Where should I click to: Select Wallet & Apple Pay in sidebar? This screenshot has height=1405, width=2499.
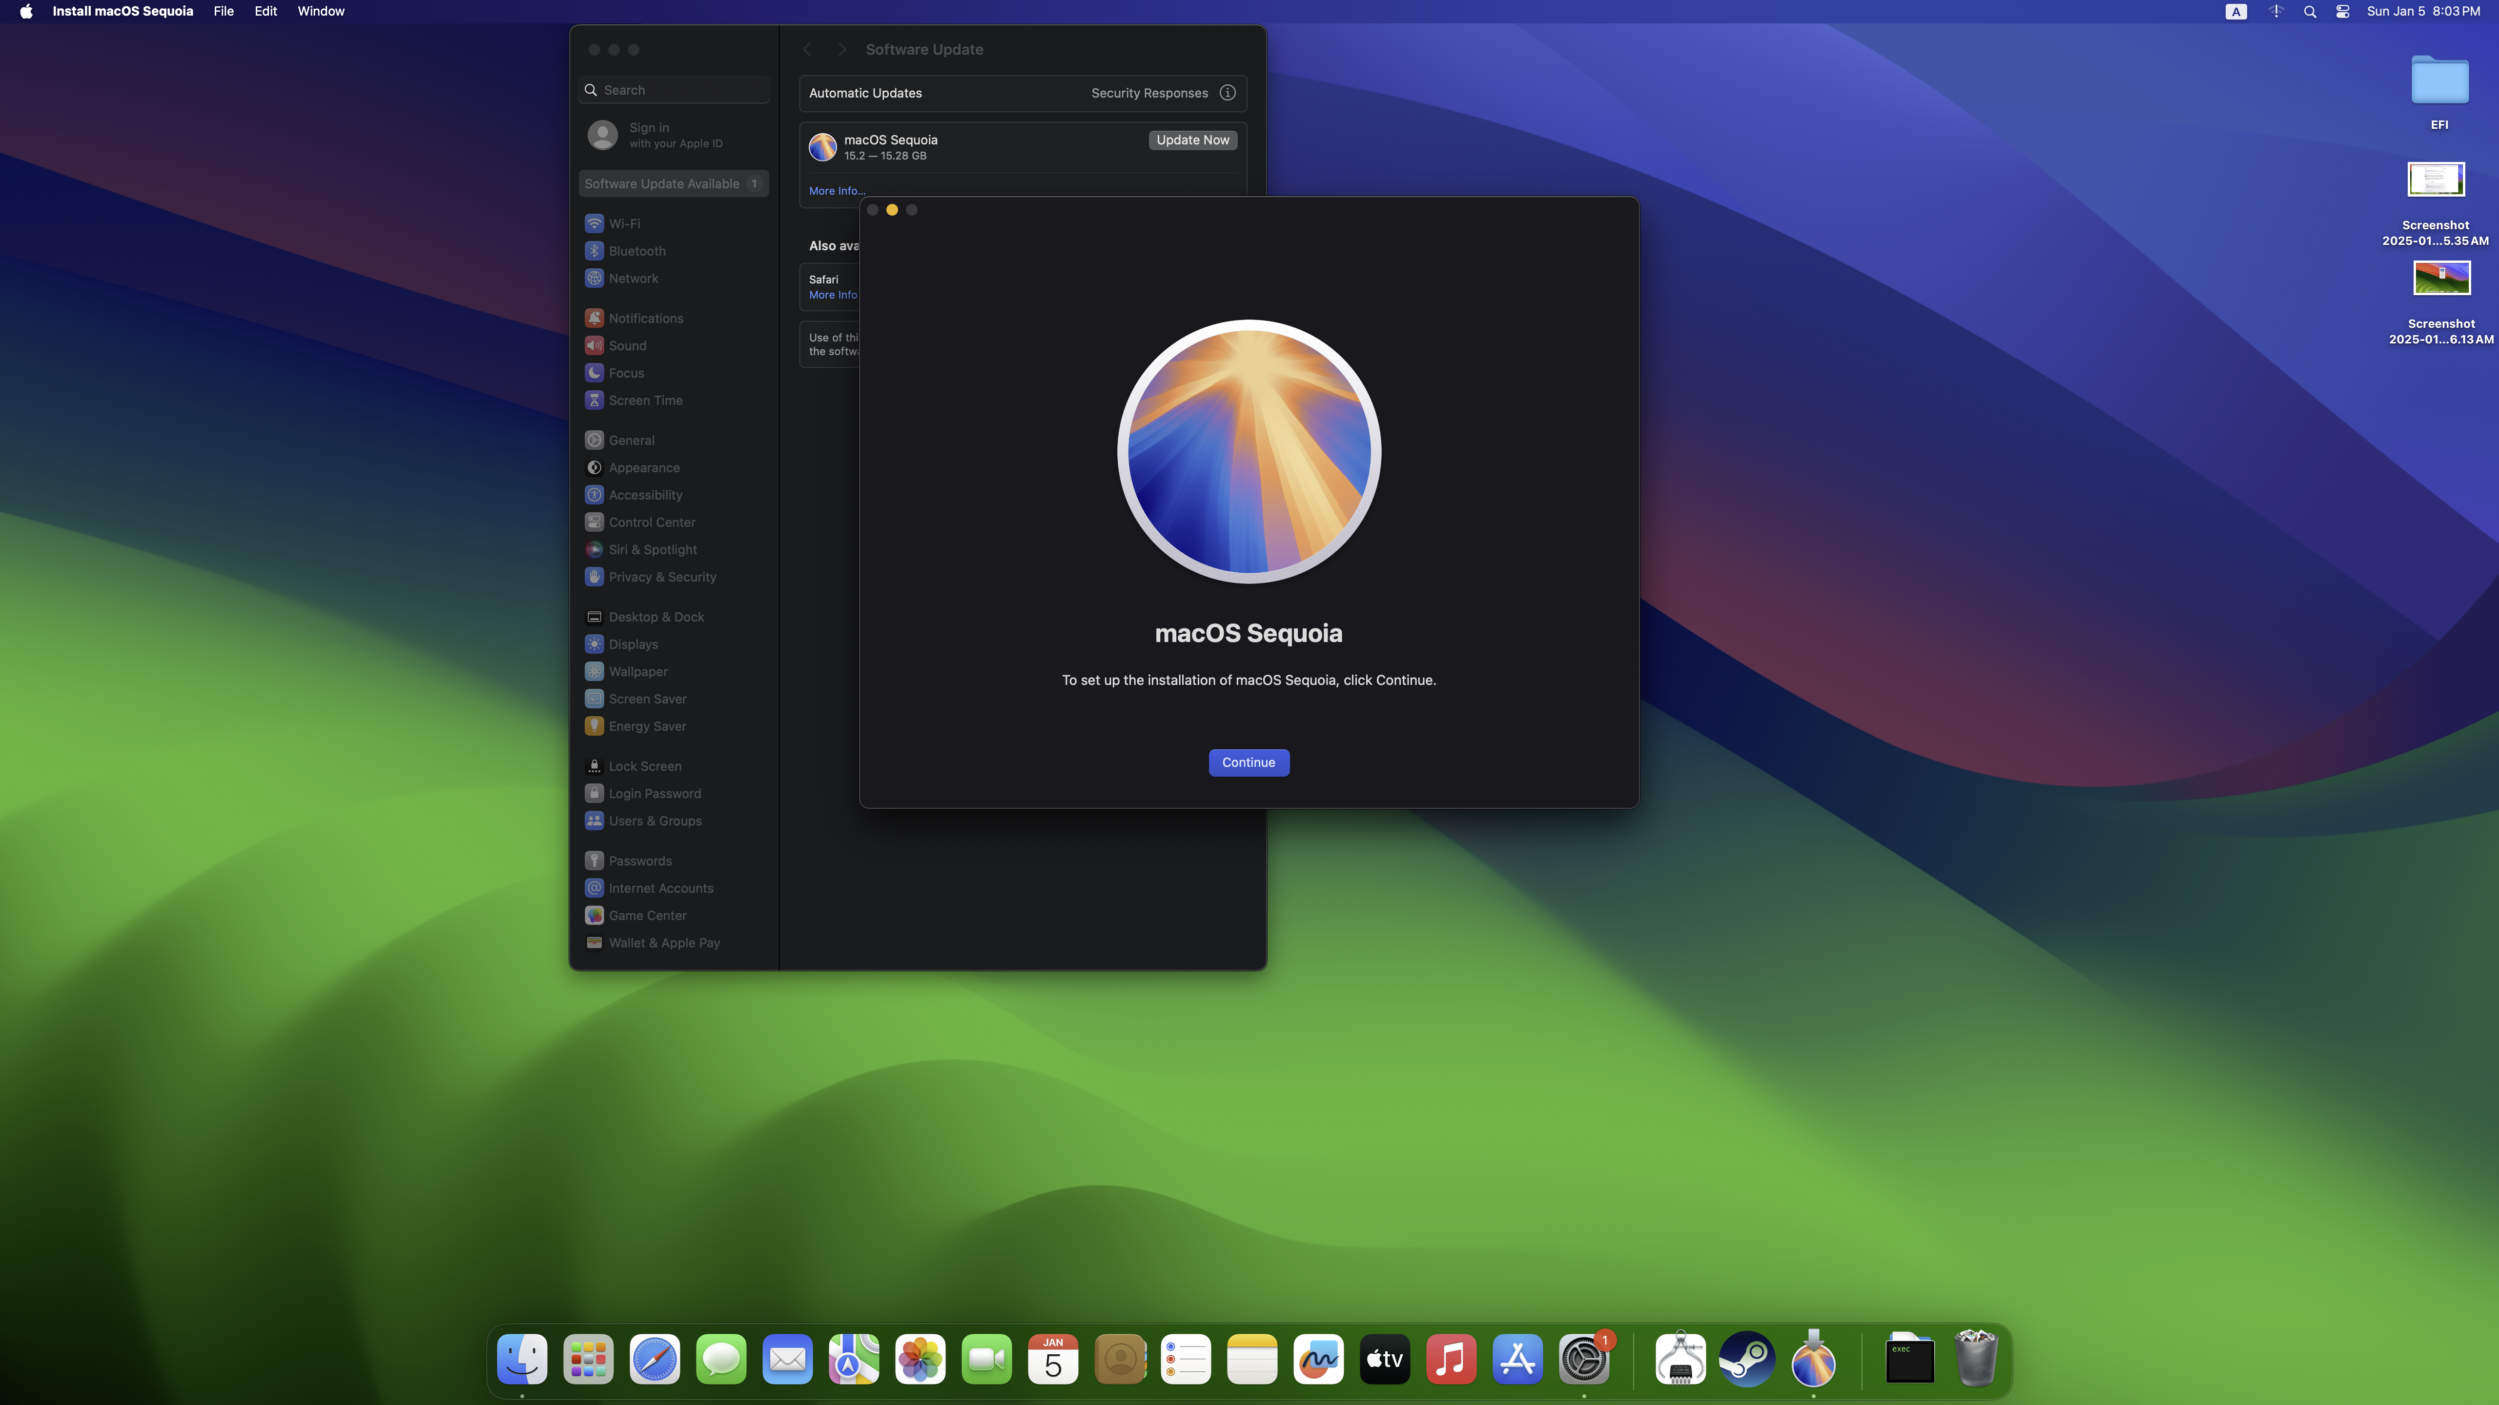(x=674, y=942)
